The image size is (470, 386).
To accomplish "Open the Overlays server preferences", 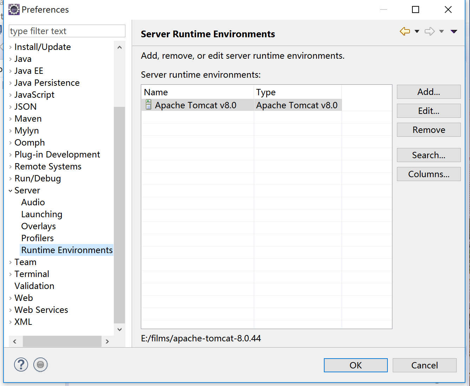I will point(39,226).
